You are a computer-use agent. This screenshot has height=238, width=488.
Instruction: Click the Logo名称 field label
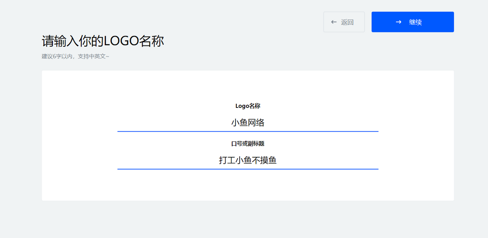[248, 106]
